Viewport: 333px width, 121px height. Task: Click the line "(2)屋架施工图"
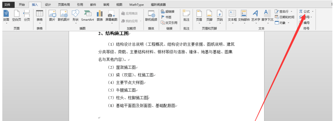click(122, 67)
